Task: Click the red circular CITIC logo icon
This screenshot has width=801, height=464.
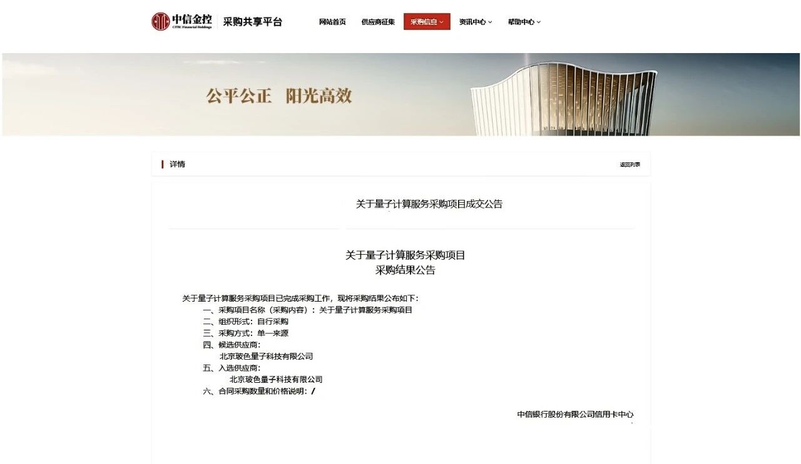Action: pyautogui.click(x=160, y=21)
